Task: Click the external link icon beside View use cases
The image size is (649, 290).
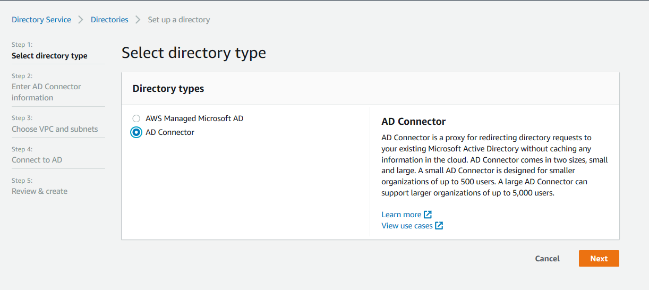Action: (439, 226)
